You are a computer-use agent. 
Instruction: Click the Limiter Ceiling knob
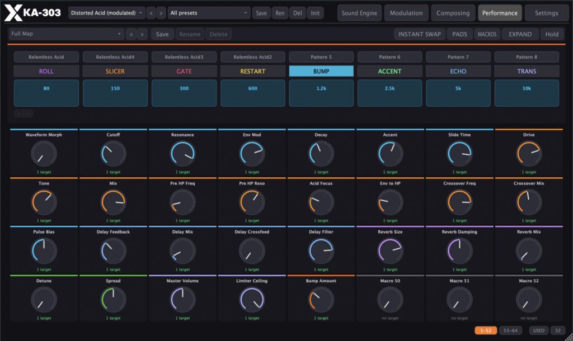[x=252, y=300]
